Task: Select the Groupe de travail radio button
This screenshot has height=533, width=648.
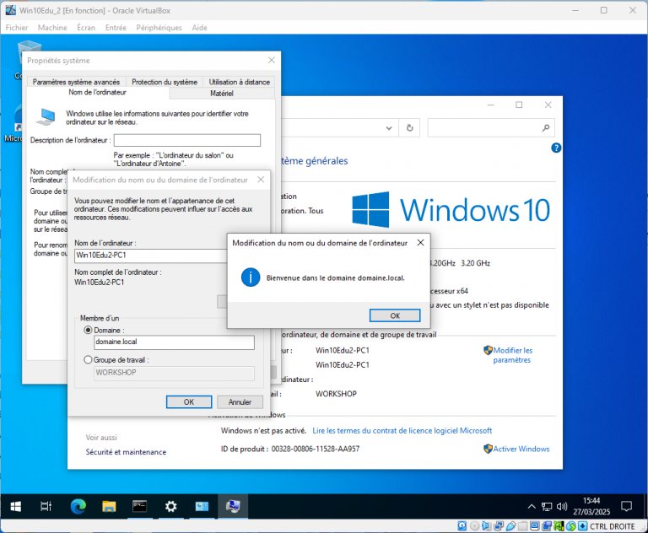Action: click(x=89, y=360)
